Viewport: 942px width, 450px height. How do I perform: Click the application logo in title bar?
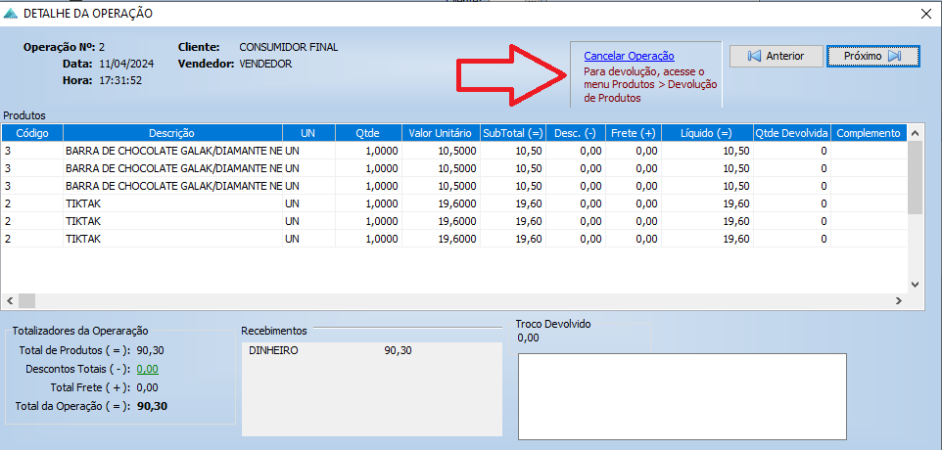(10, 13)
